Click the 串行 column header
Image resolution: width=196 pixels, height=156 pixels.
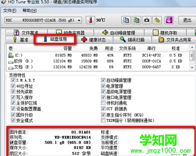point(151,48)
